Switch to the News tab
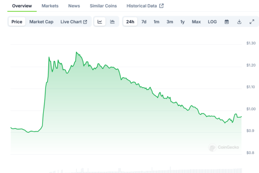Image resolution: width=259 pixels, height=173 pixels. (x=74, y=6)
